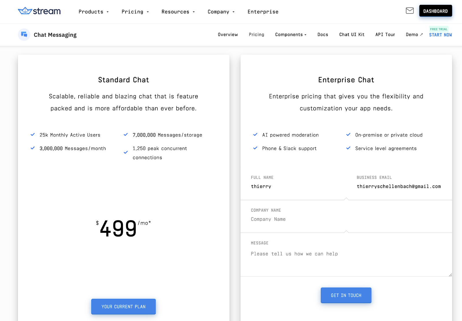Expand the Components dropdown
462x321 pixels.
pyautogui.click(x=290, y=34)
